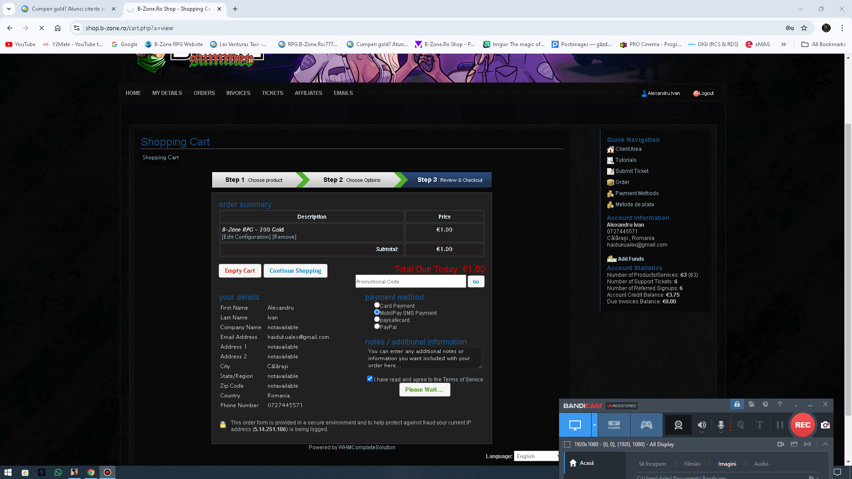This screenshot has height=479, width=852.
Task: Toggle Bandicam text overlay T icon
Action: point(759,425)
